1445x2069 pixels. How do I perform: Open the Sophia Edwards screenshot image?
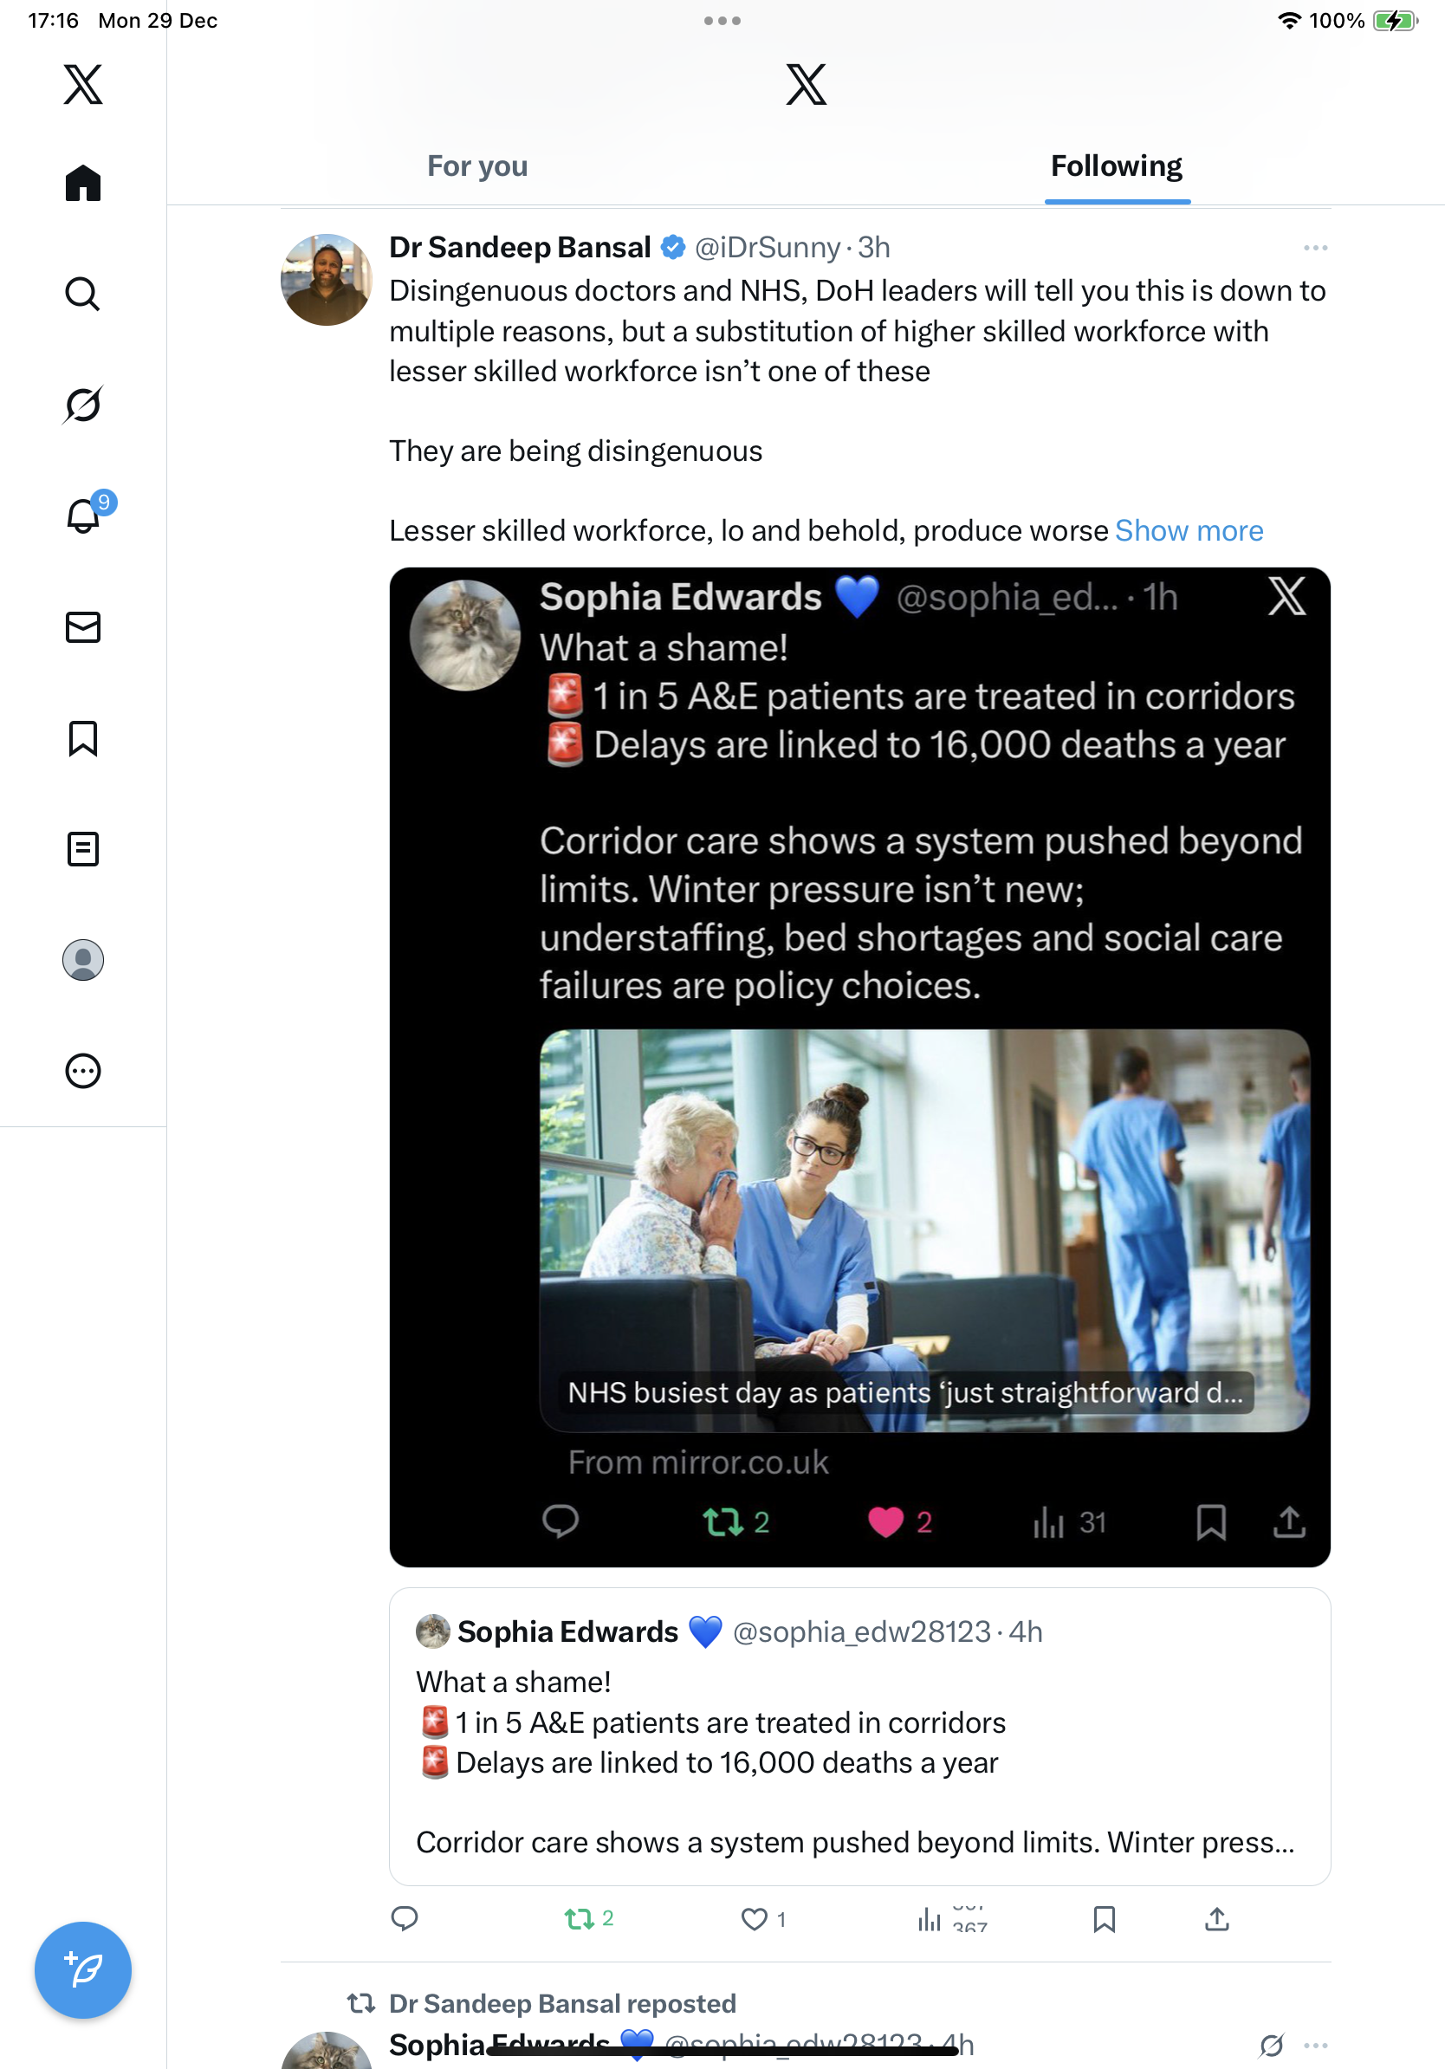859,1067
